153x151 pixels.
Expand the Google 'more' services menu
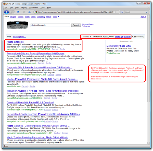[x=56, y=17]
